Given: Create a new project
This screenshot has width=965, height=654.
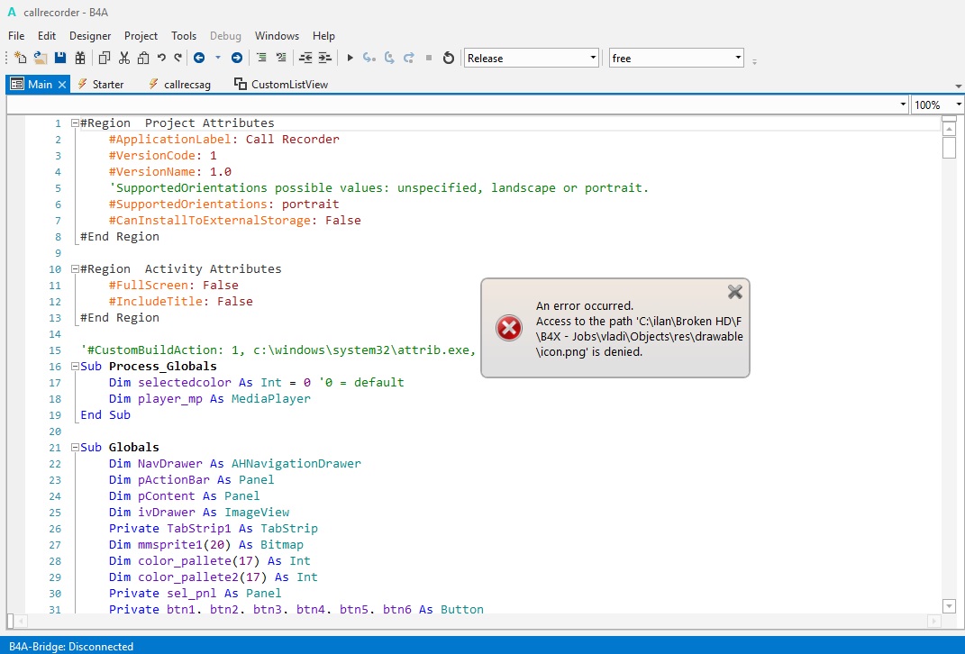Looking at the screenshot, I should [18, 58].
